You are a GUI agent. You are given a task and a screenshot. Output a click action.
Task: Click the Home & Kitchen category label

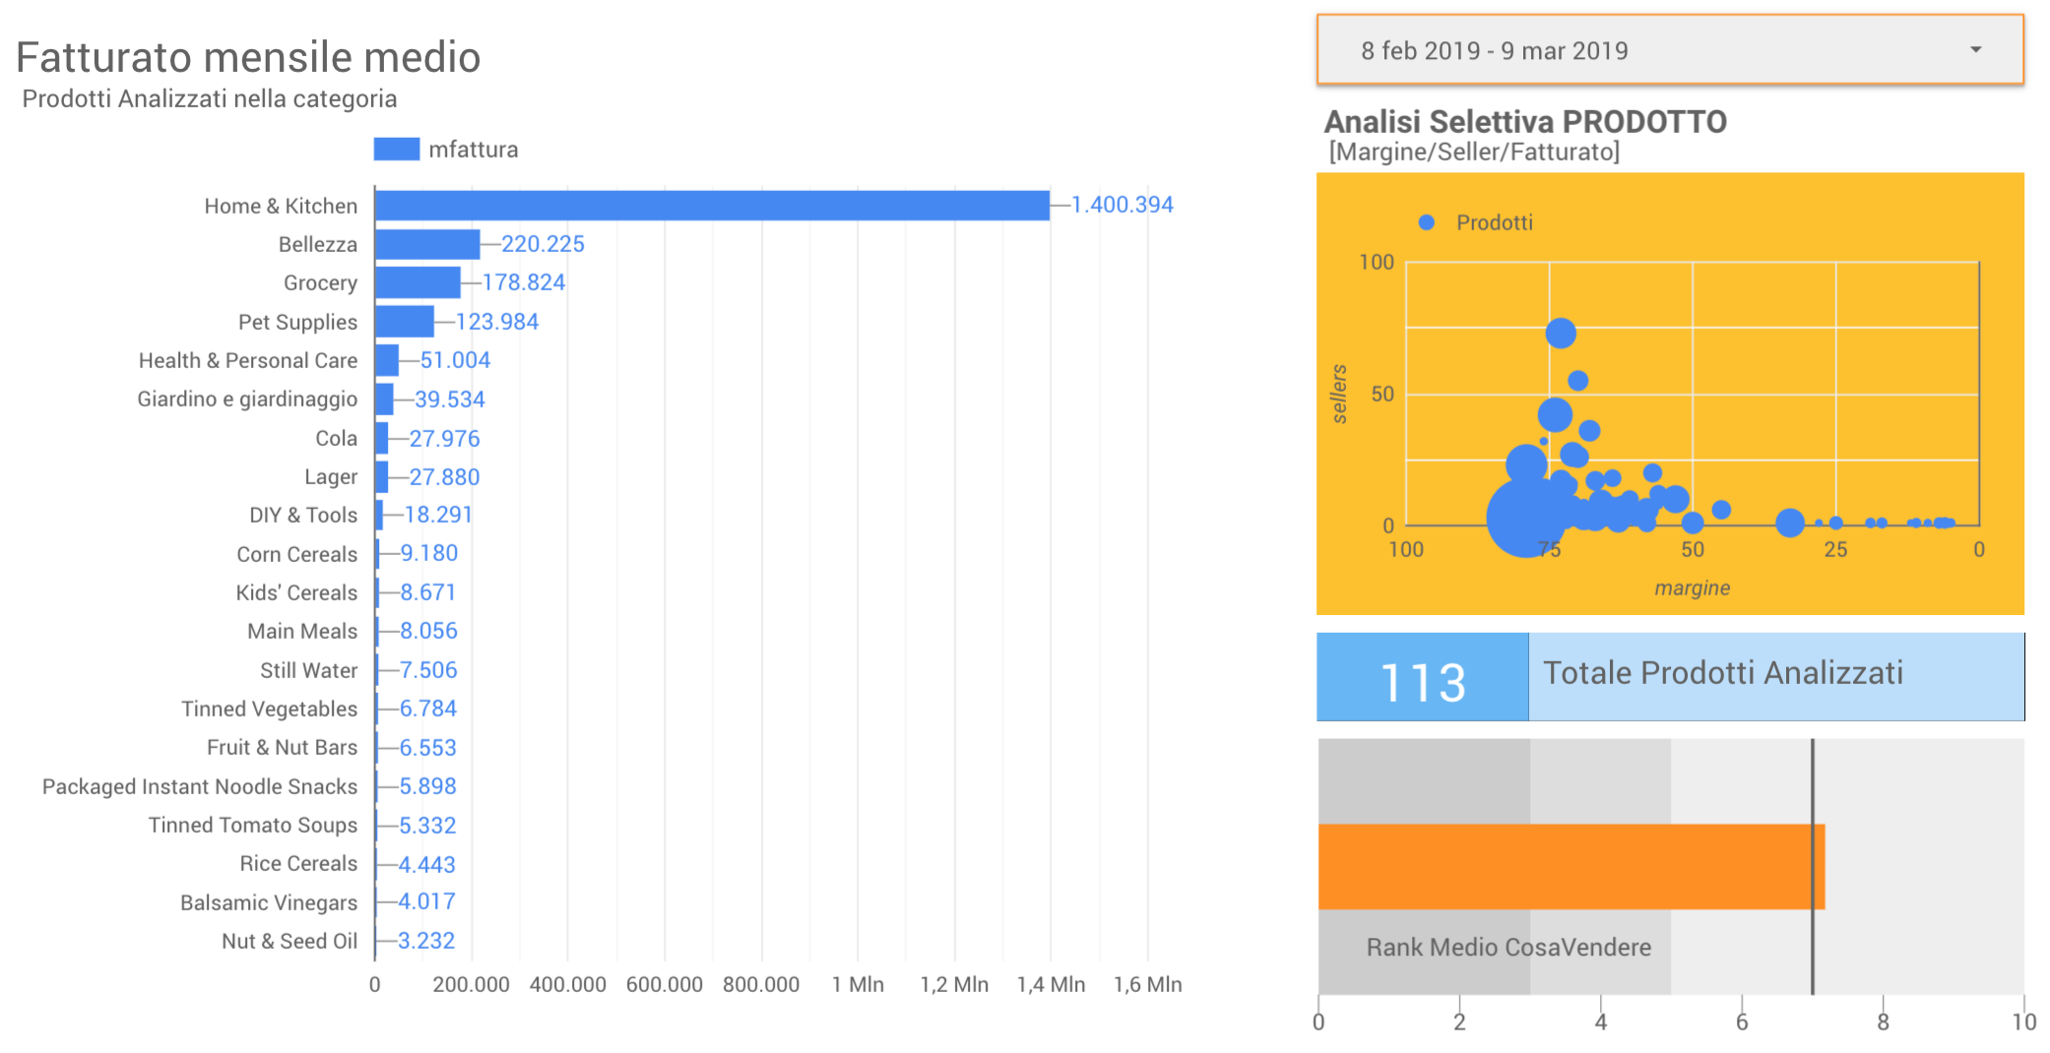[281, 206]
